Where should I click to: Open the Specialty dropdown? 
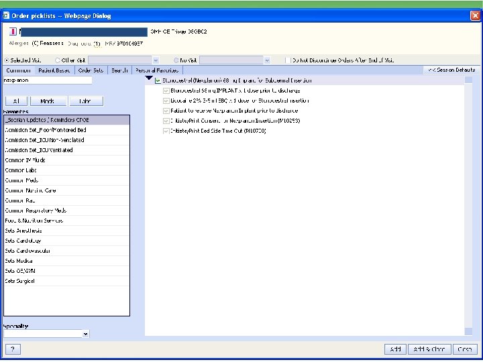pyautogui.click(x=86, y=334)
